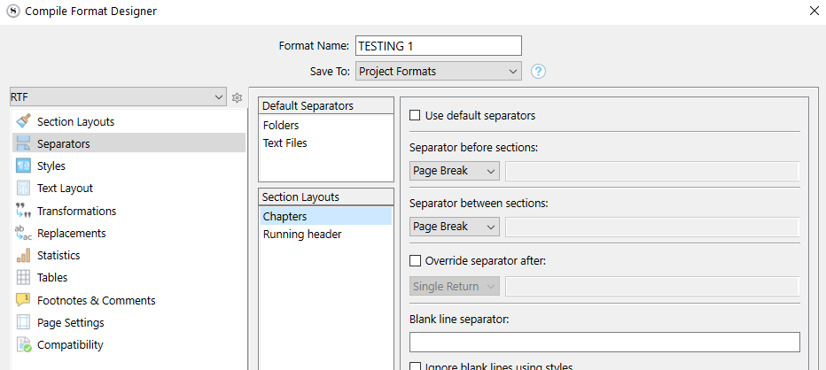Viewport: 826px width, 370px height.
Task: Open the RTF format type dropdown
Action: point(118,97)
